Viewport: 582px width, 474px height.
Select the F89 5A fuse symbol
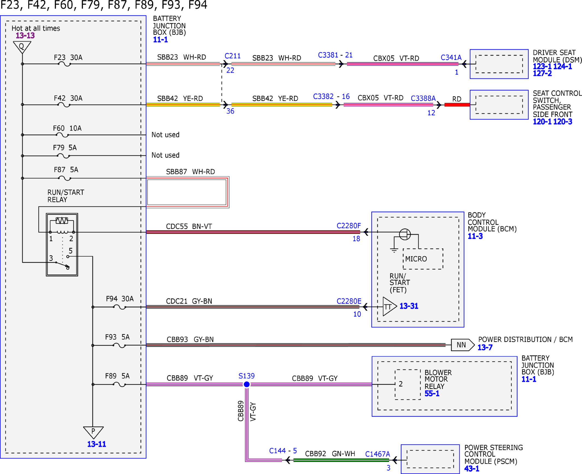point(119,384)
